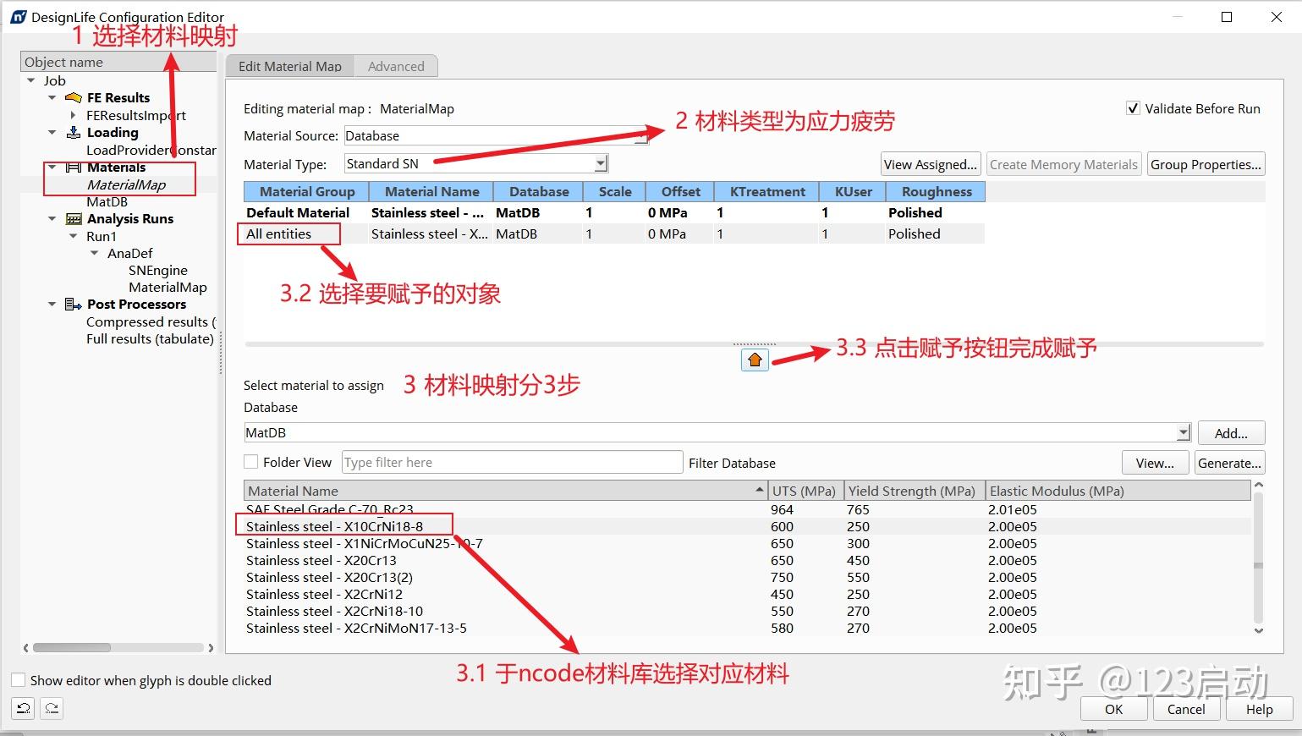This screenshot has height=736, width=1302.
Task: Click the Generate button
Action: tap(1228, 463)
